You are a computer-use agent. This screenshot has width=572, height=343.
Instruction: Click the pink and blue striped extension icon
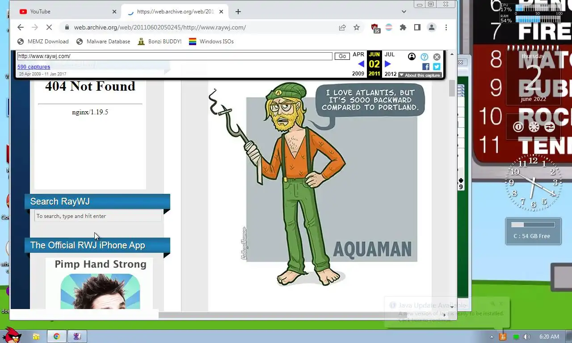(x=389, y=27)
